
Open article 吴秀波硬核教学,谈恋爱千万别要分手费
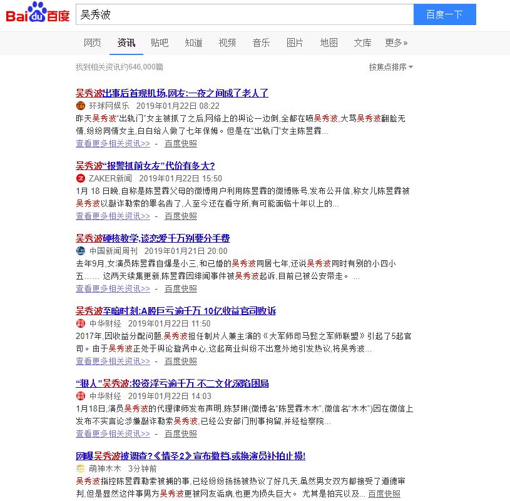[x=153, y=238]
